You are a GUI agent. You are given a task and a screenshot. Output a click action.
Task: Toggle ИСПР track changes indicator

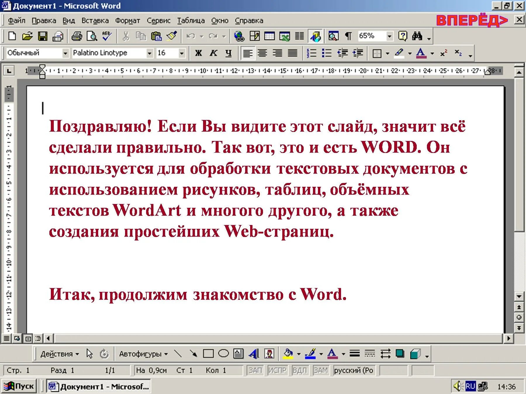coord(277,370)
